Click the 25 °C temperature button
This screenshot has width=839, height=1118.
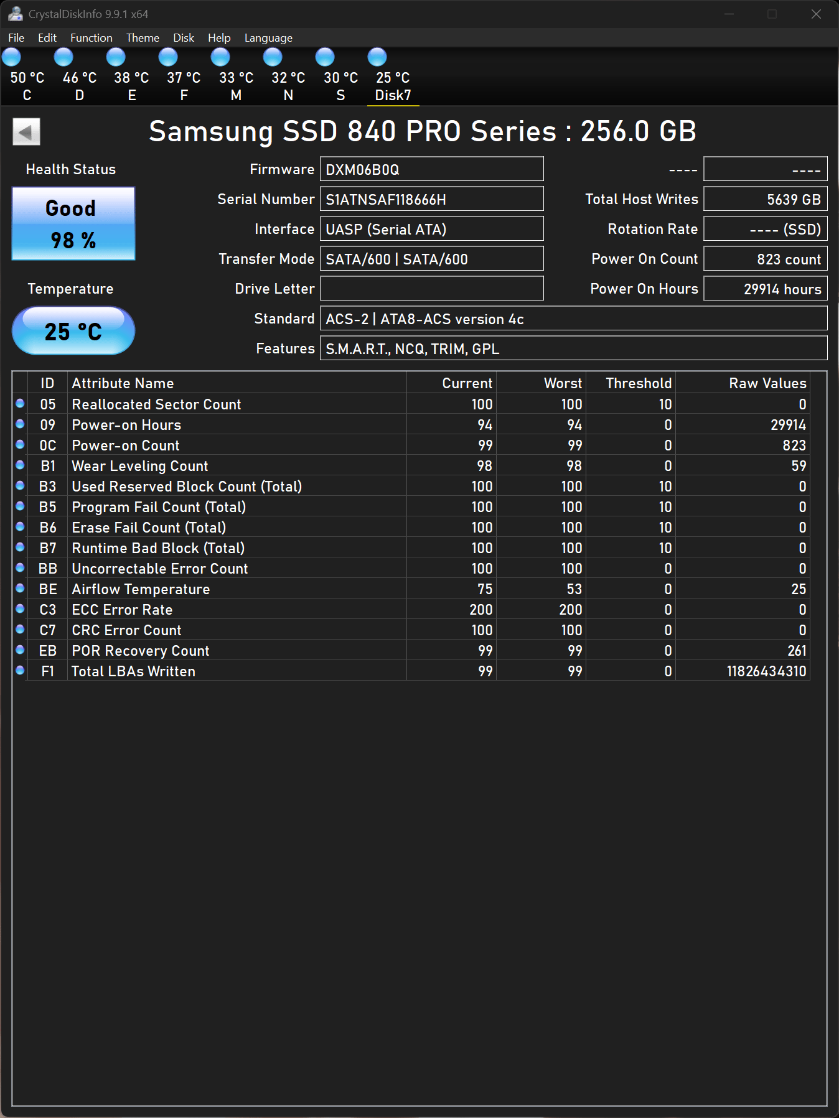73,331
